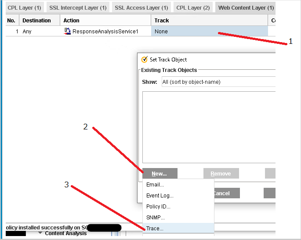This screenshot has width=301, height=240.
Task: Choose SNMP... from the New menu
Action: 178,217
